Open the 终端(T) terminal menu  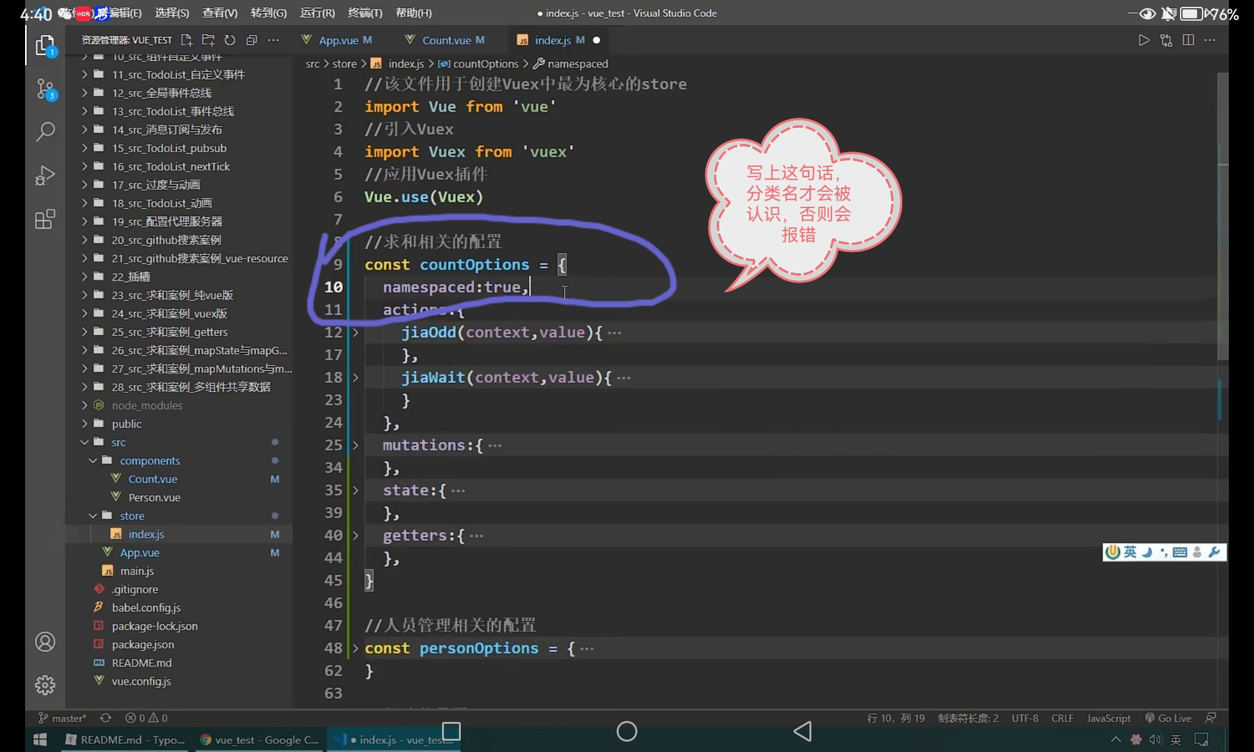(365, 13)
